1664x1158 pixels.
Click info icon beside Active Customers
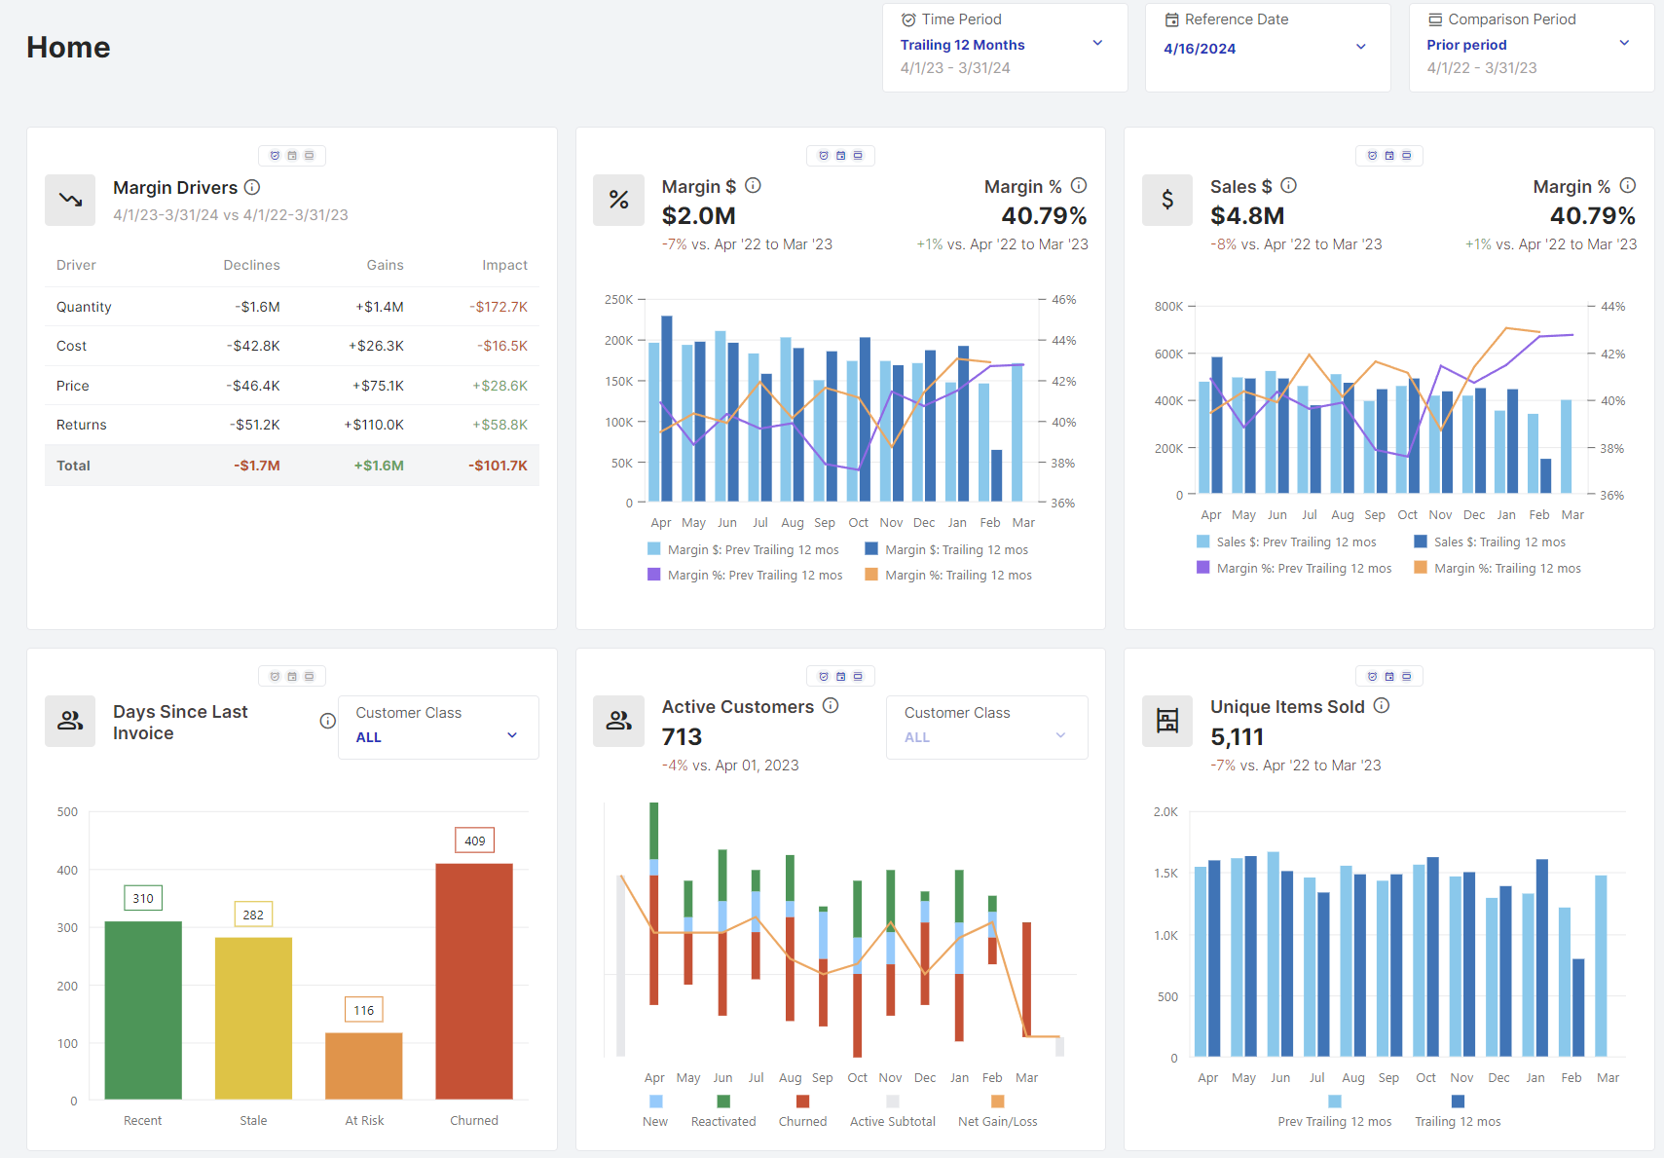click(831, 706)
